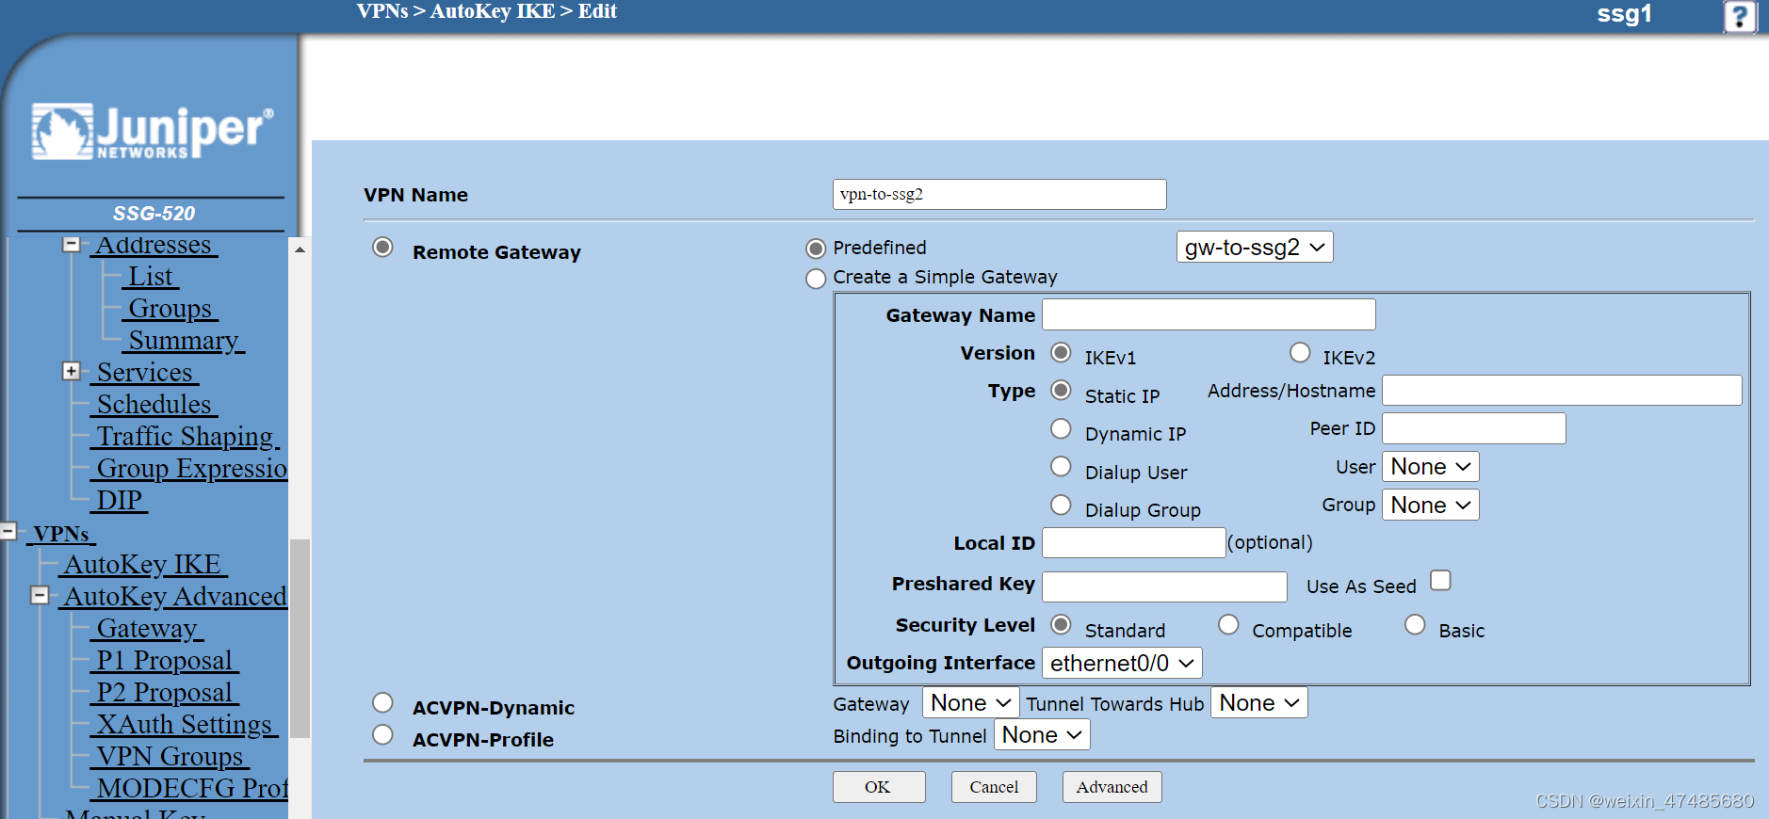The image size is (1769, 819).
Task: Select IKEv1 version
Action: point(1061,353)
